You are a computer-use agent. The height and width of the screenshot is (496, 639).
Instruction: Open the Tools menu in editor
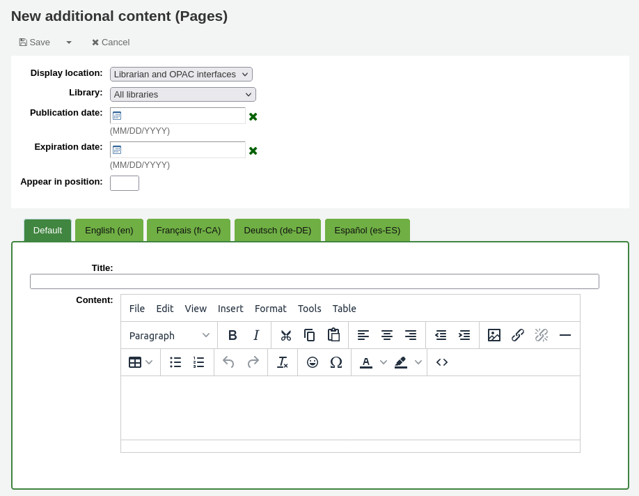(x=310, y=309)
